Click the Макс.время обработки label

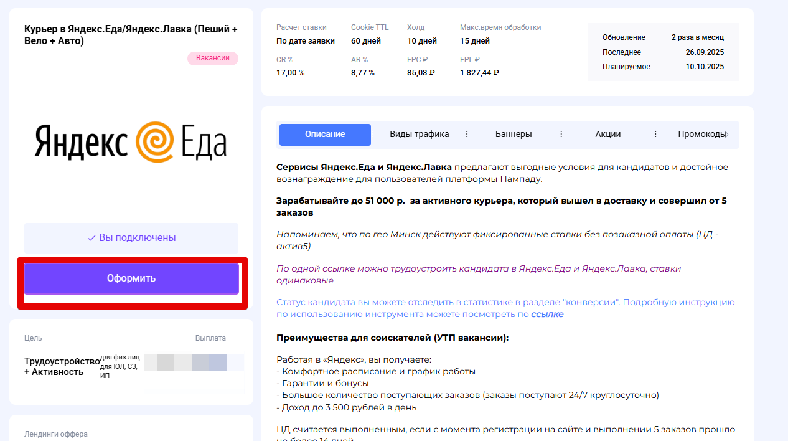click(x=500, y=27)
